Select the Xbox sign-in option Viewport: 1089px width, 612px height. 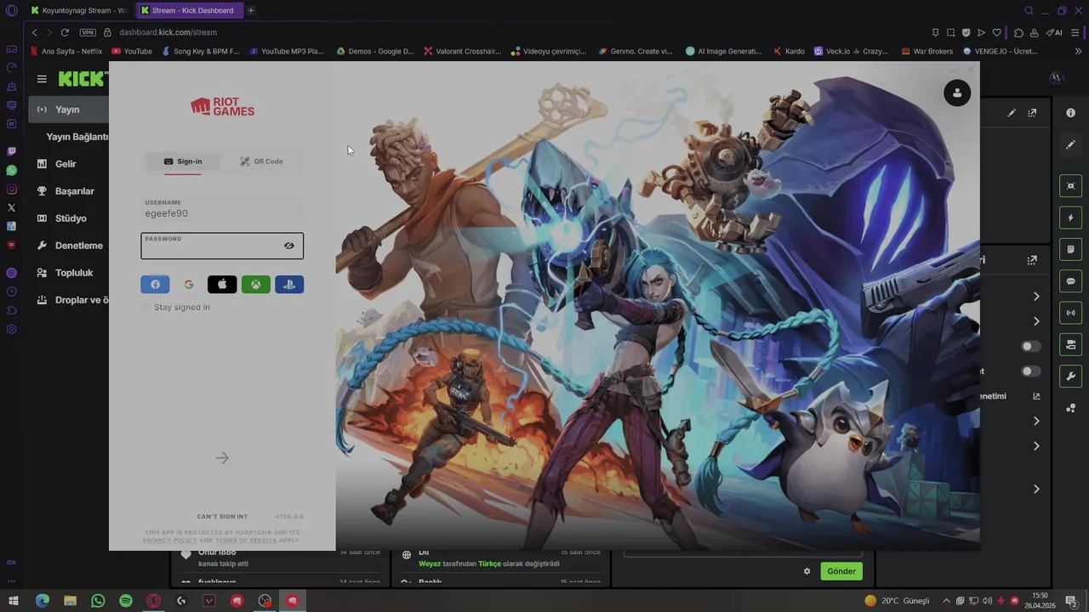(x=255, y=285)
